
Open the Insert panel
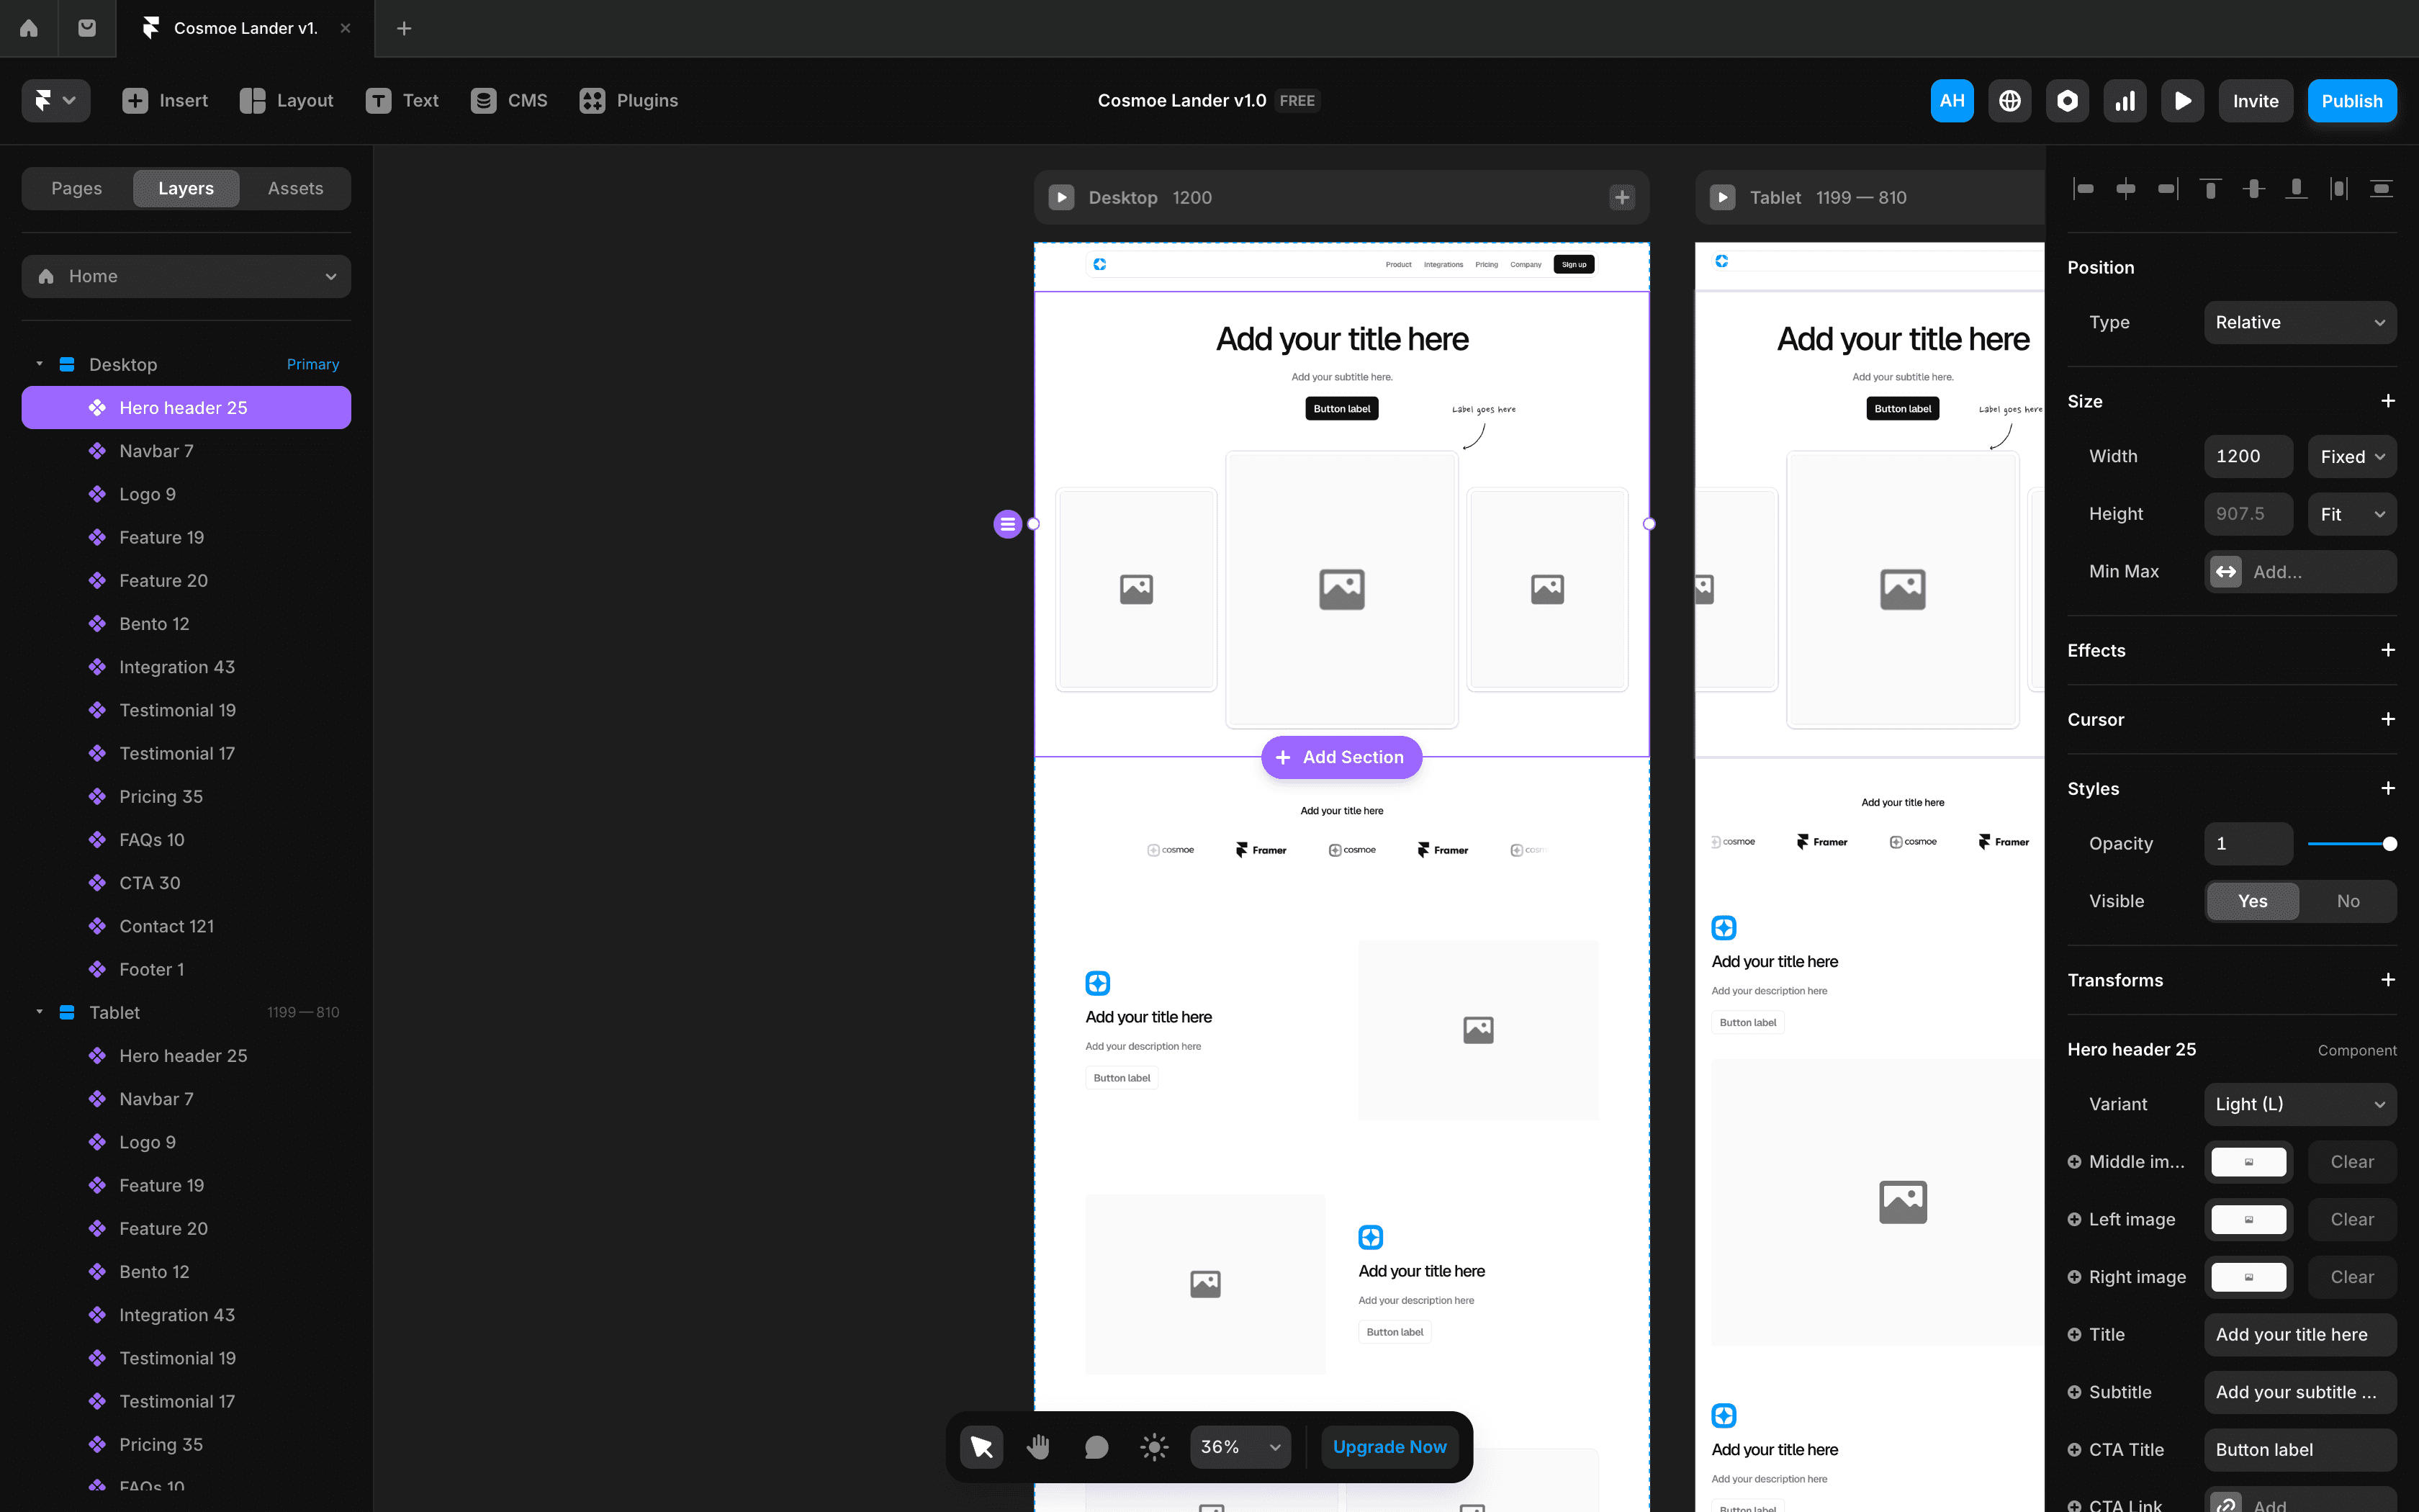click(165, 100)
